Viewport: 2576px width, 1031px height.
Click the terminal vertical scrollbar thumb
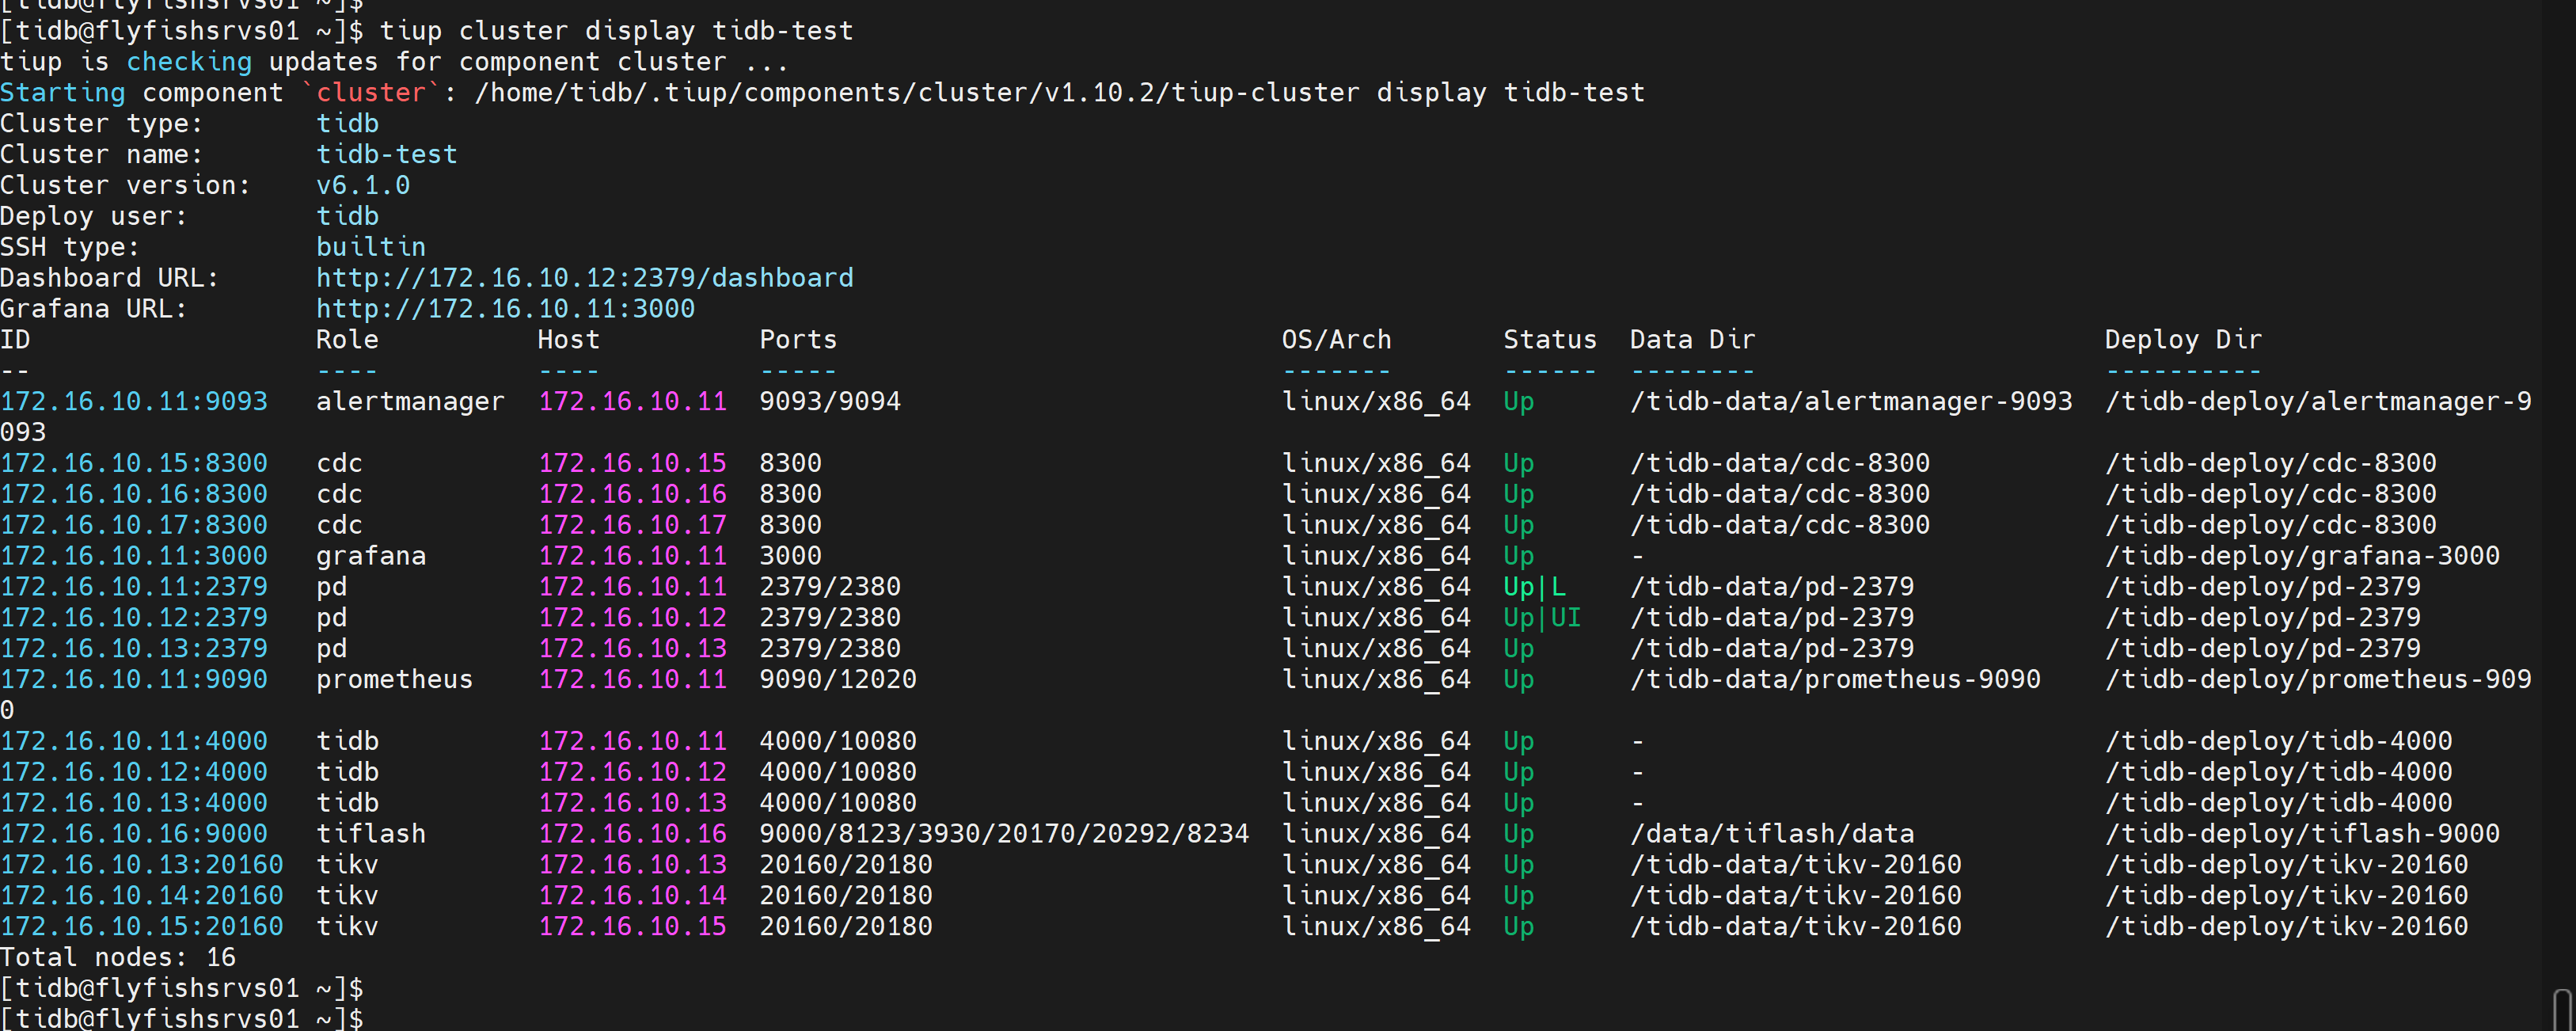tap(2562, 1009)
